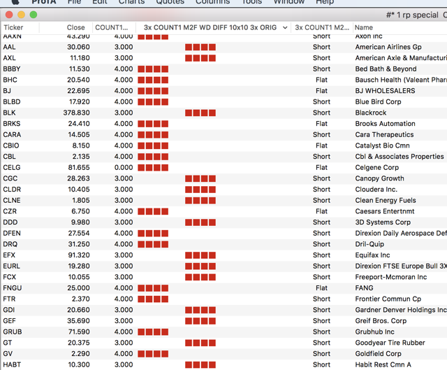Sort by the Close column header
The width and height of the screenshot is (447, 370).
66,27
